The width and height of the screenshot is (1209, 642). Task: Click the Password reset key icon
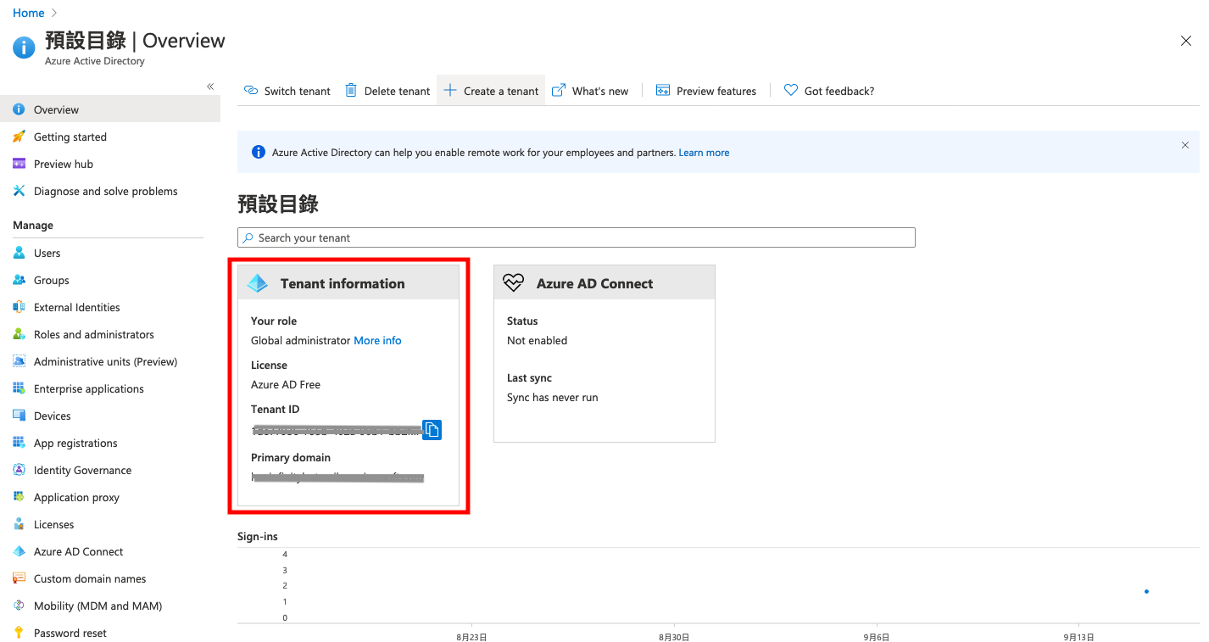coord(19,633)
